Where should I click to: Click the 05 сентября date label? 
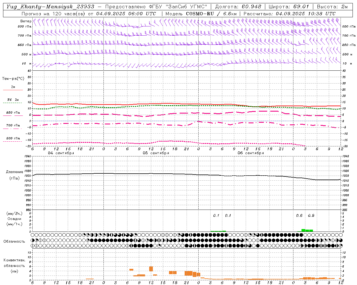(156, 153)
